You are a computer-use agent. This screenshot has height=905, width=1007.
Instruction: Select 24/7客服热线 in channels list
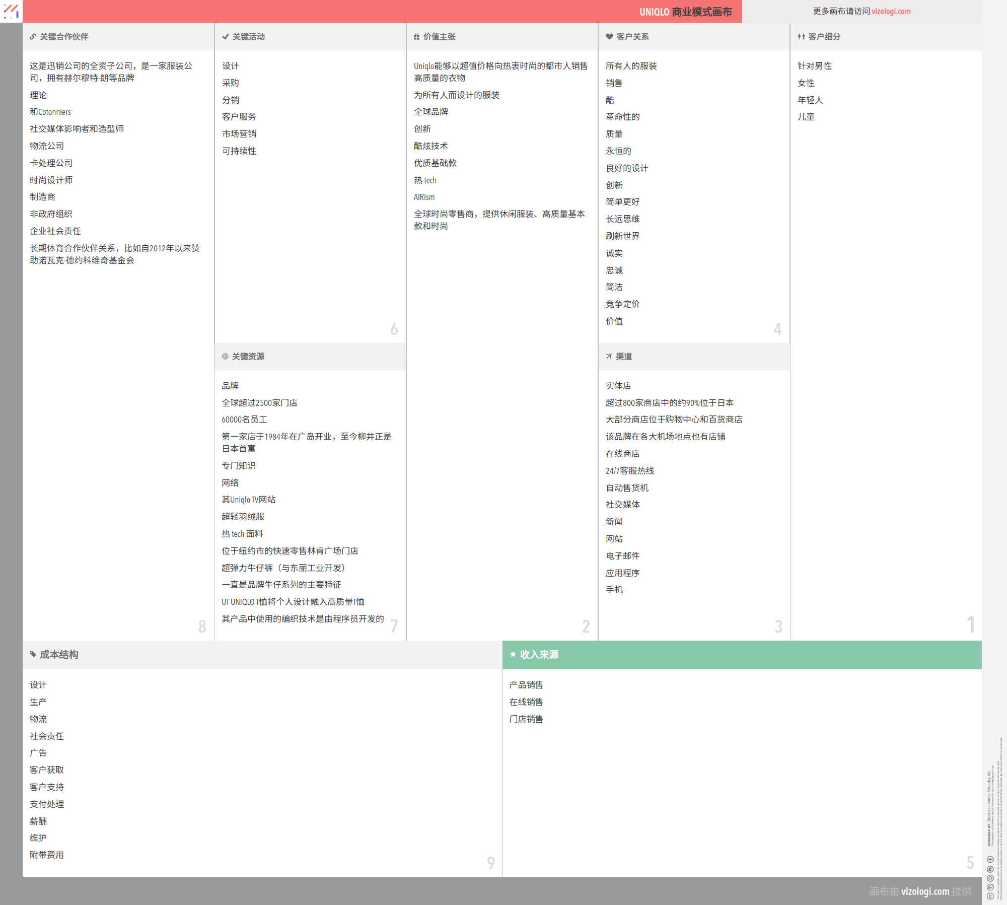[629, 471]
